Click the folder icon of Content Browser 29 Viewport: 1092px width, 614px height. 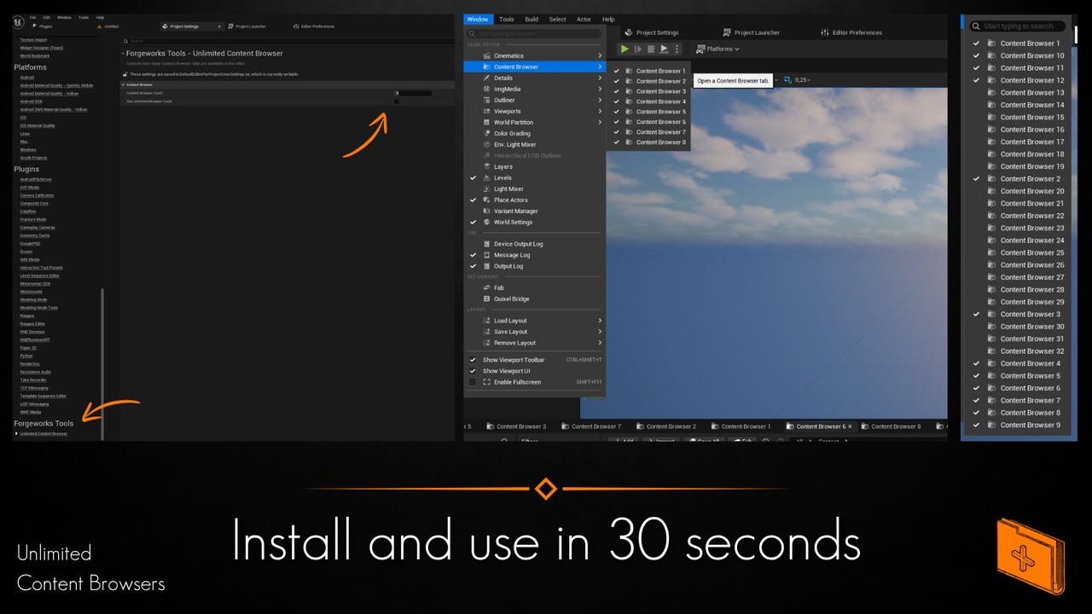pyautogui.click(x=991, y=302)
